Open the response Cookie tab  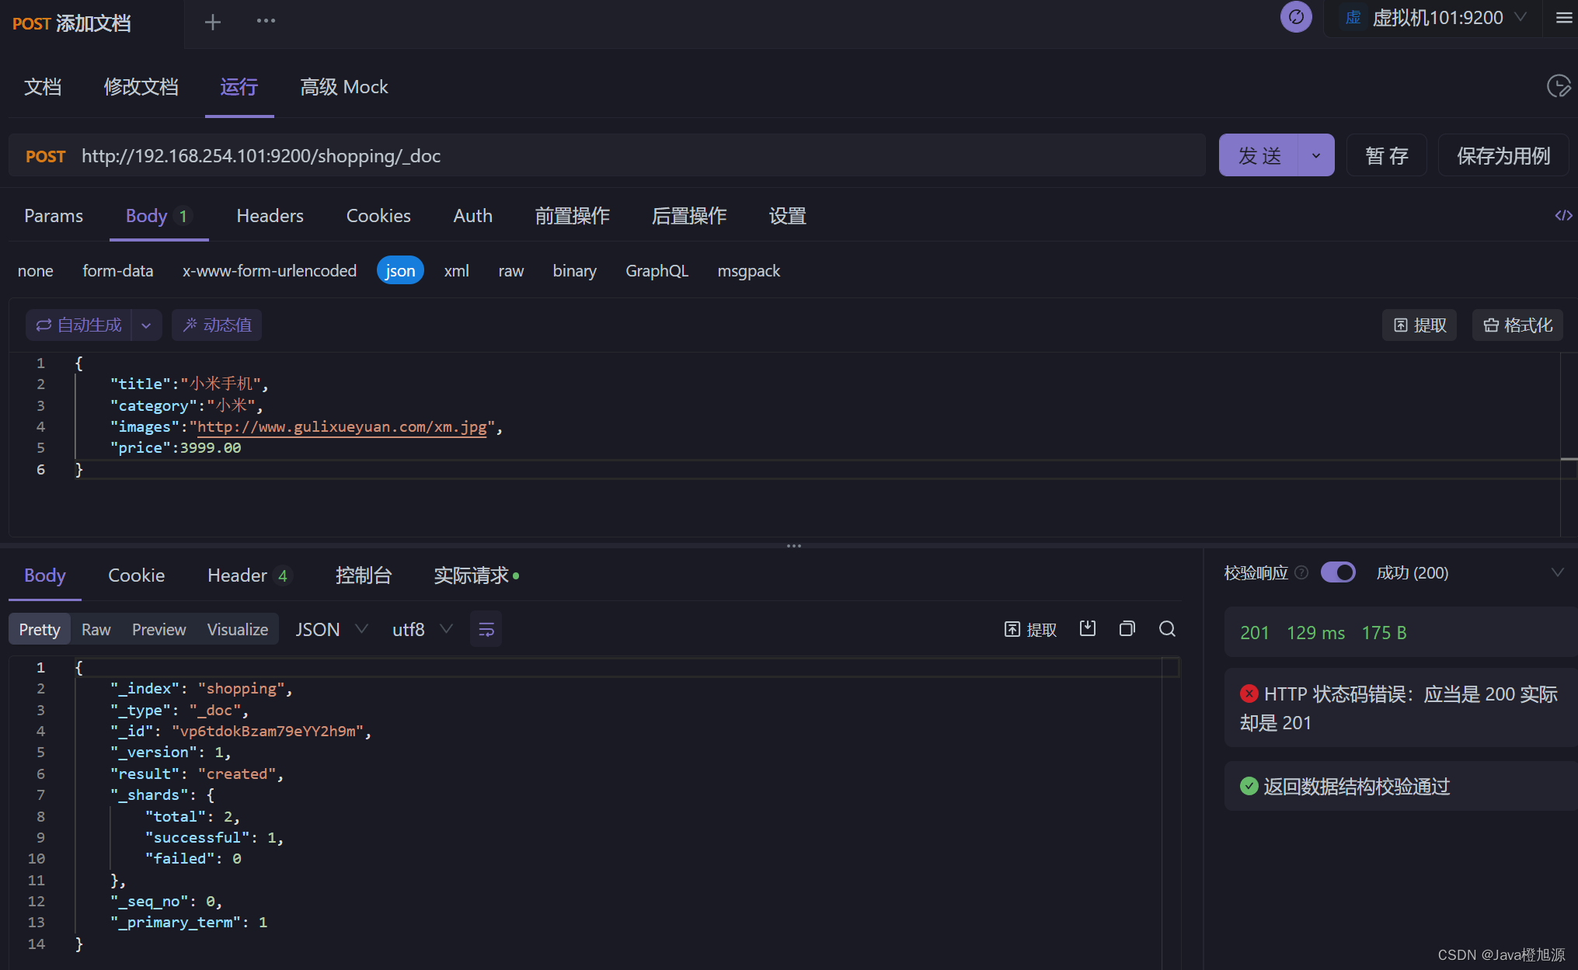point(136,575)
